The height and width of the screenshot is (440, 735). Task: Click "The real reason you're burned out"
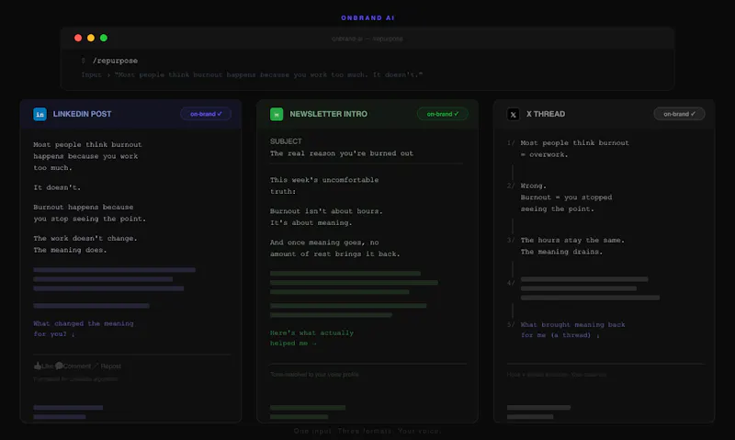click(x=342, y=153)
